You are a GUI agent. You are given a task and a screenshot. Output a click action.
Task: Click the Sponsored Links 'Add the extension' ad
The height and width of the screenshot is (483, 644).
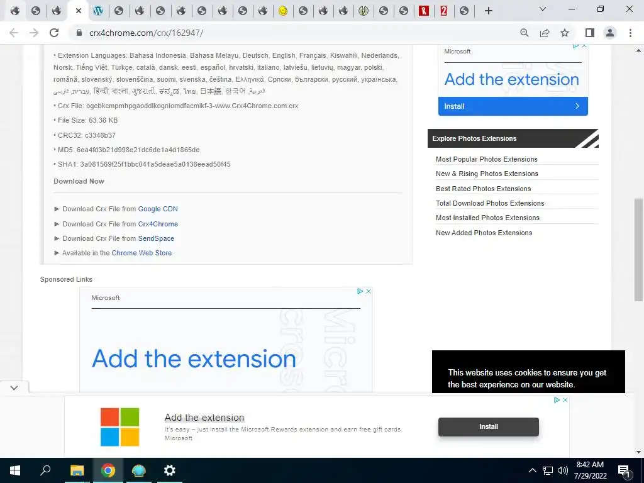point(194,358)
